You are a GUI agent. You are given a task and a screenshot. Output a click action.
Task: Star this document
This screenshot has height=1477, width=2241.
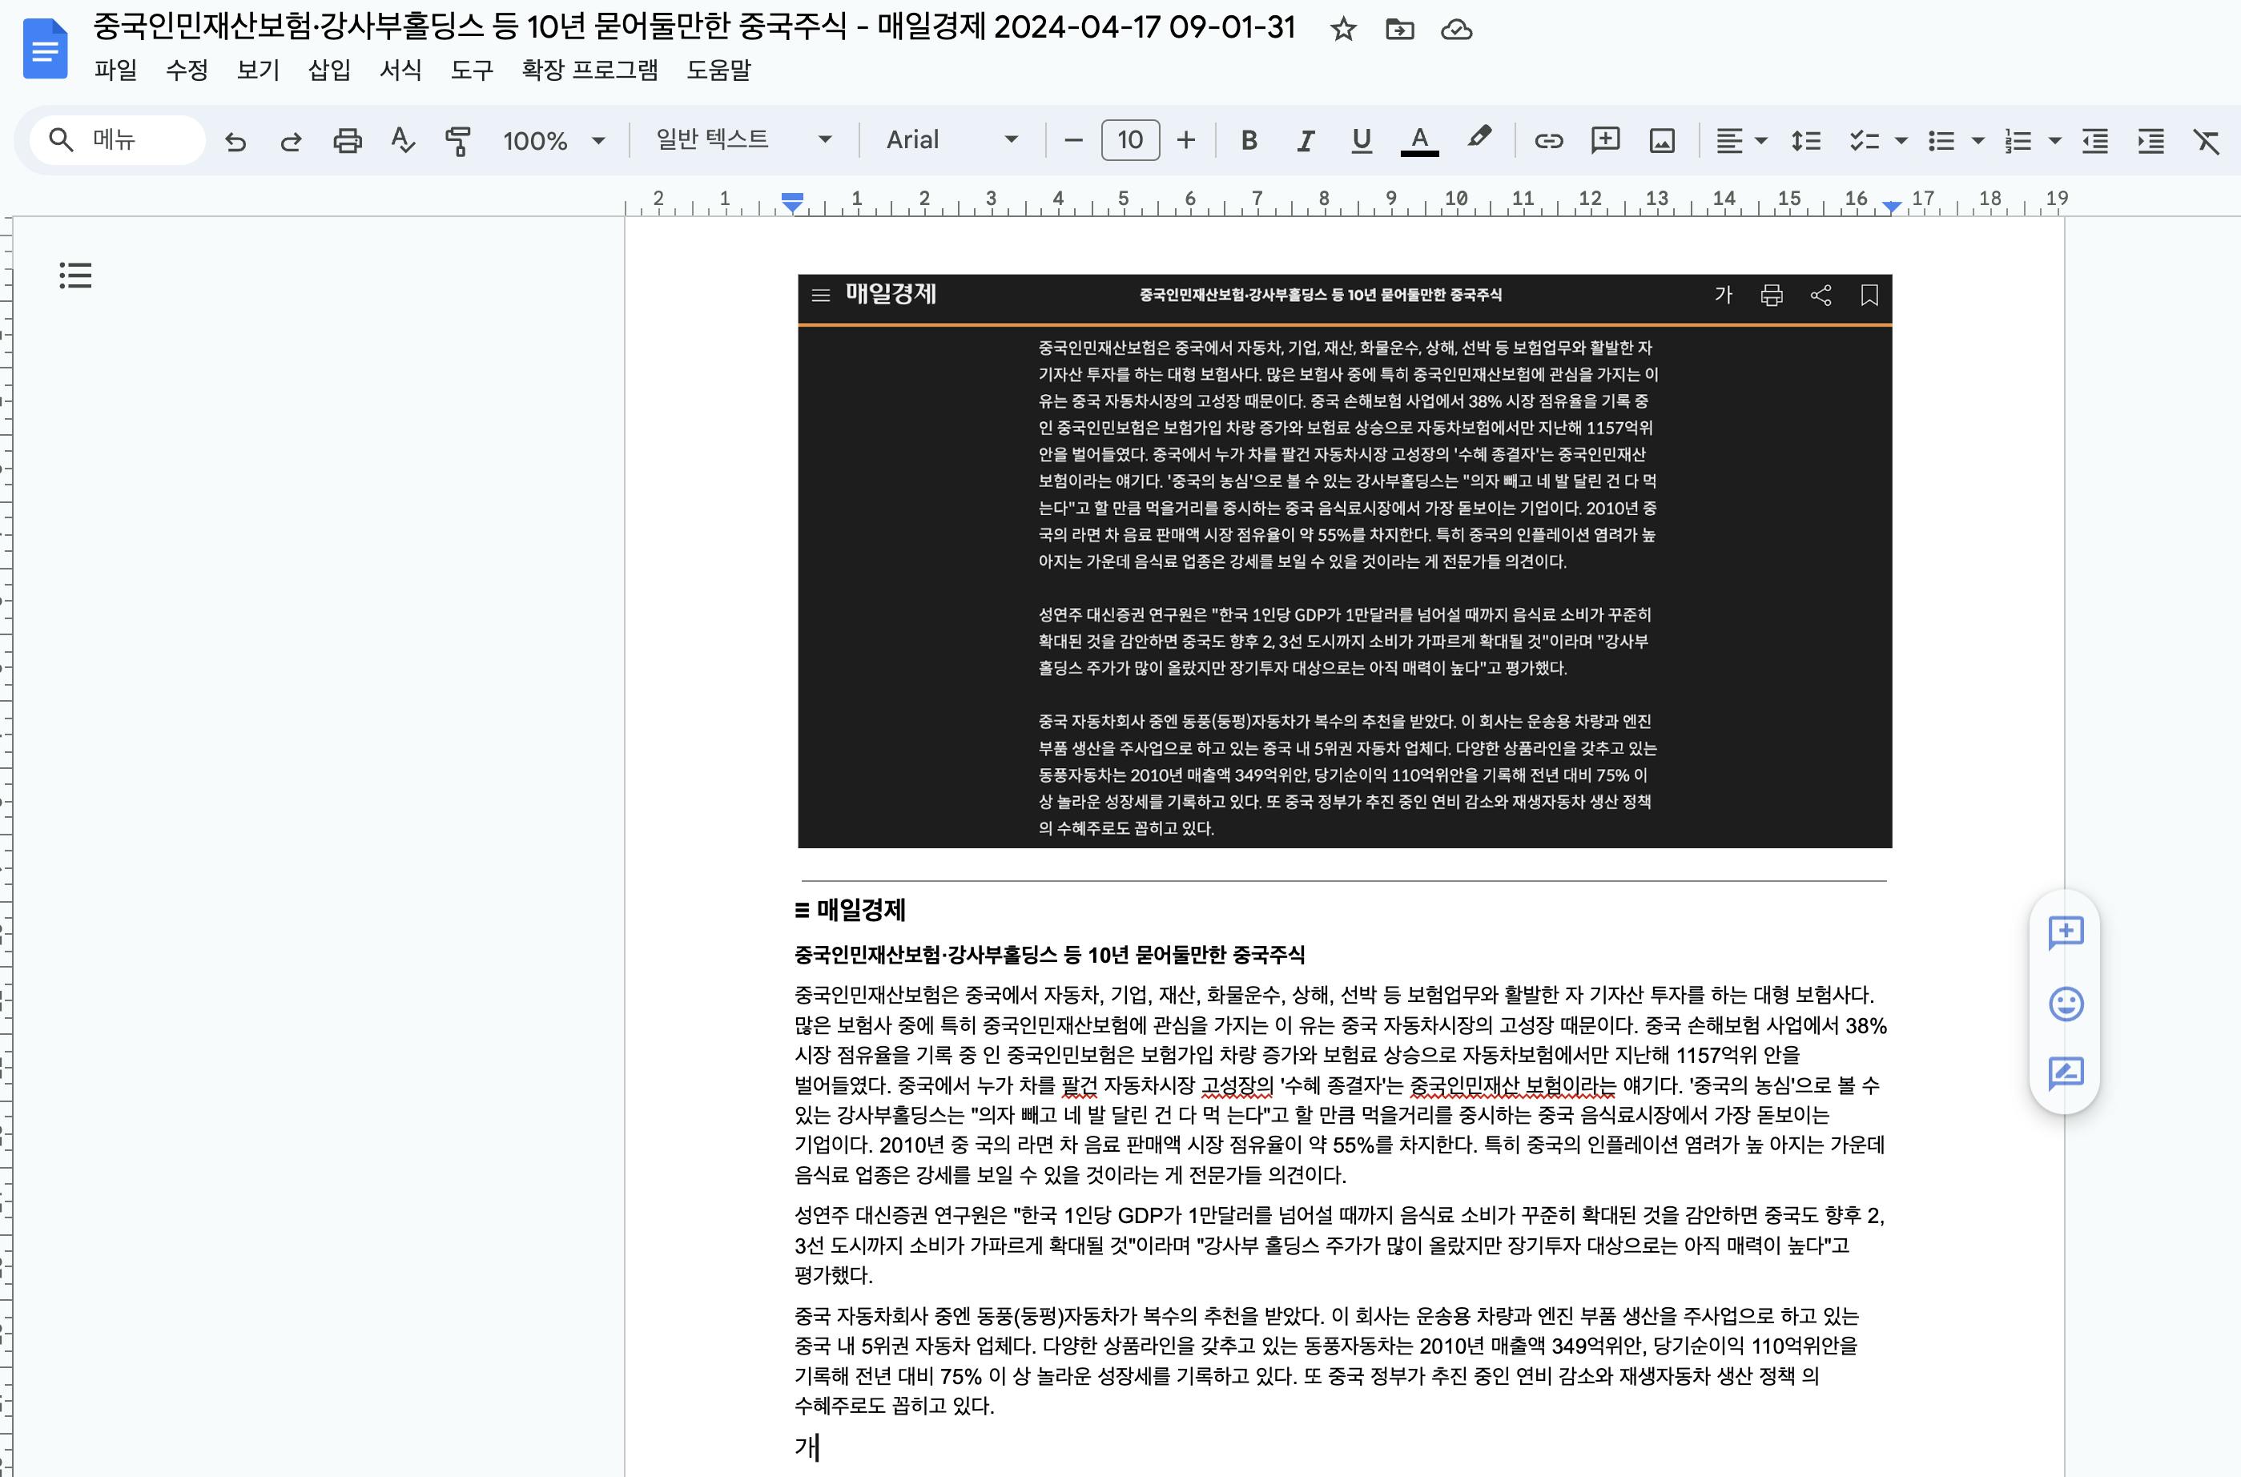pos(1342,29)
